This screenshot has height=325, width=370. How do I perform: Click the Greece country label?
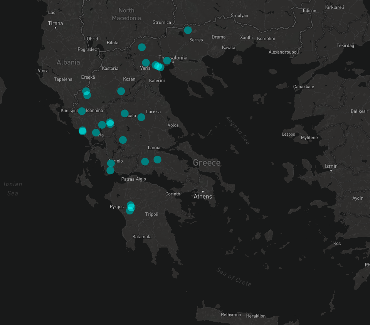207,163
